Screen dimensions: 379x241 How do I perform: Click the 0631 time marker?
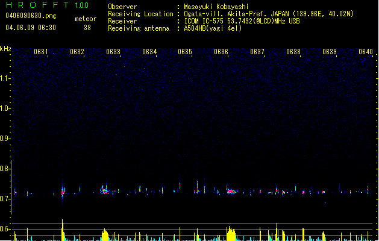point(40,51)
